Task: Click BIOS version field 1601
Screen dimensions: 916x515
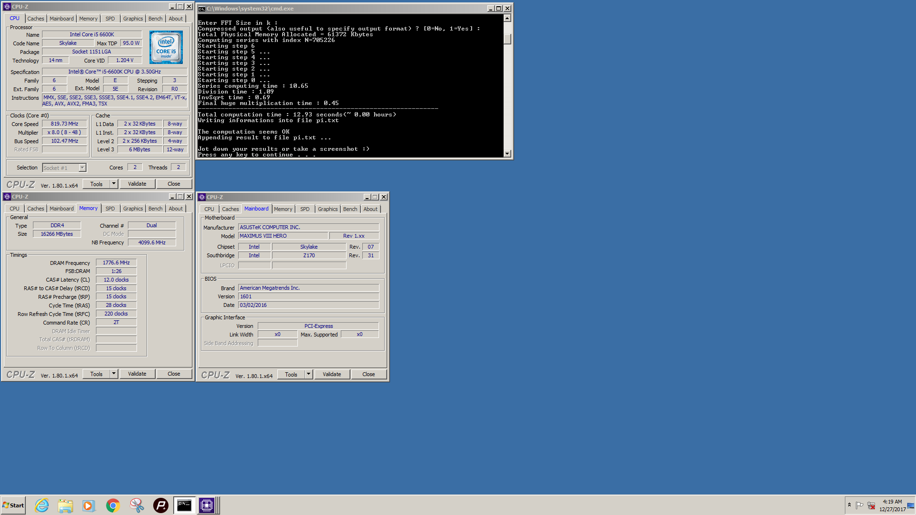Action: click(308, 296)
